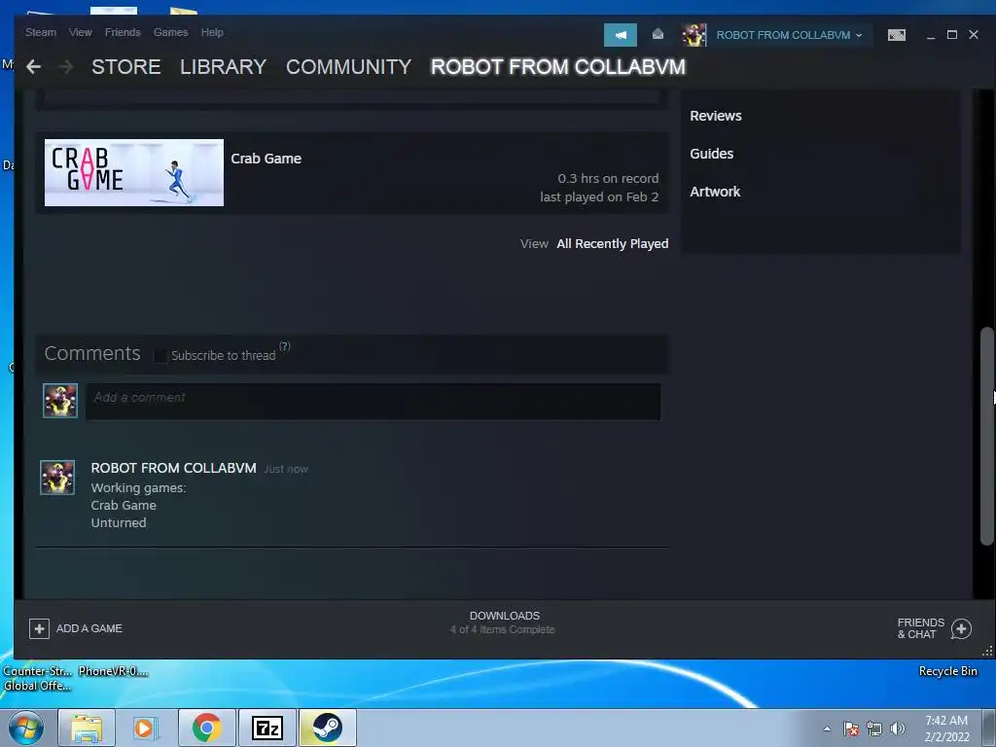Select the Counter-Strike Global Offensive desktop shortcut

(38, 678)
